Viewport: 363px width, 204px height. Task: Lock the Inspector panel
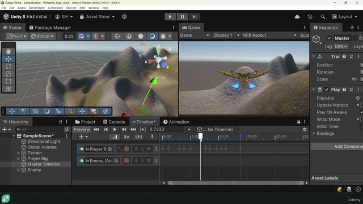tap(352, 28)
